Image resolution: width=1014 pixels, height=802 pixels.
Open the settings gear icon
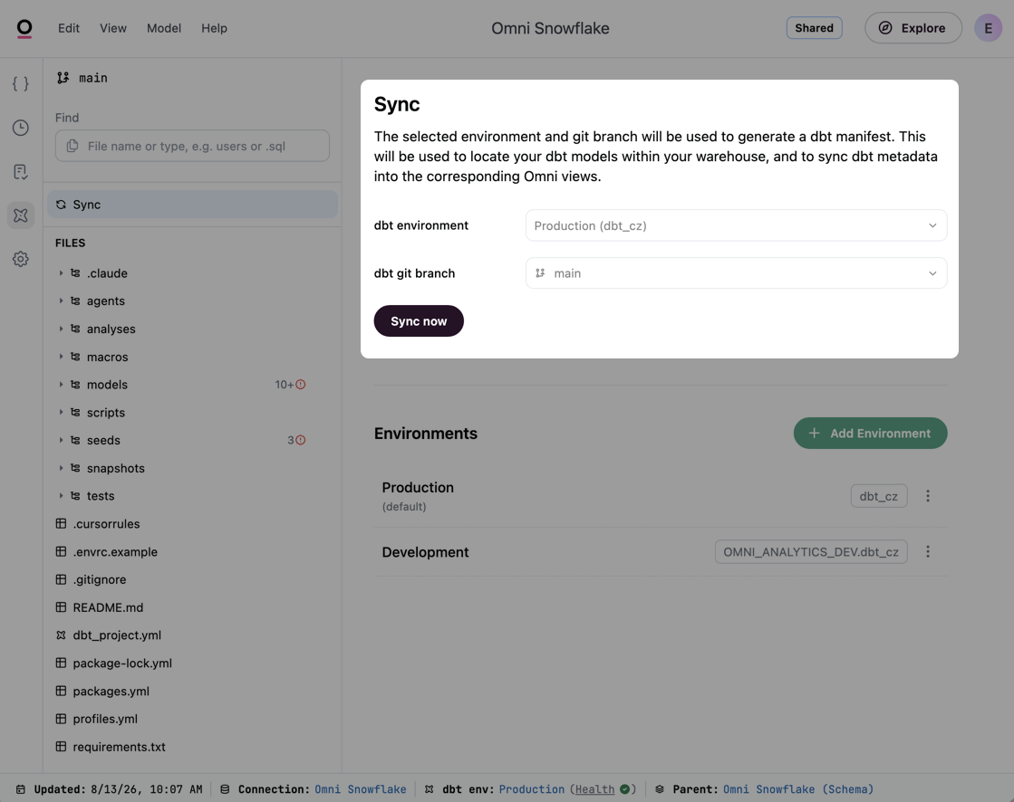click(x=21, y=259)
